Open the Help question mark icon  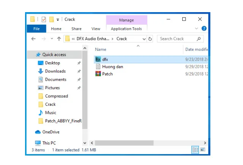pos(204,28)
